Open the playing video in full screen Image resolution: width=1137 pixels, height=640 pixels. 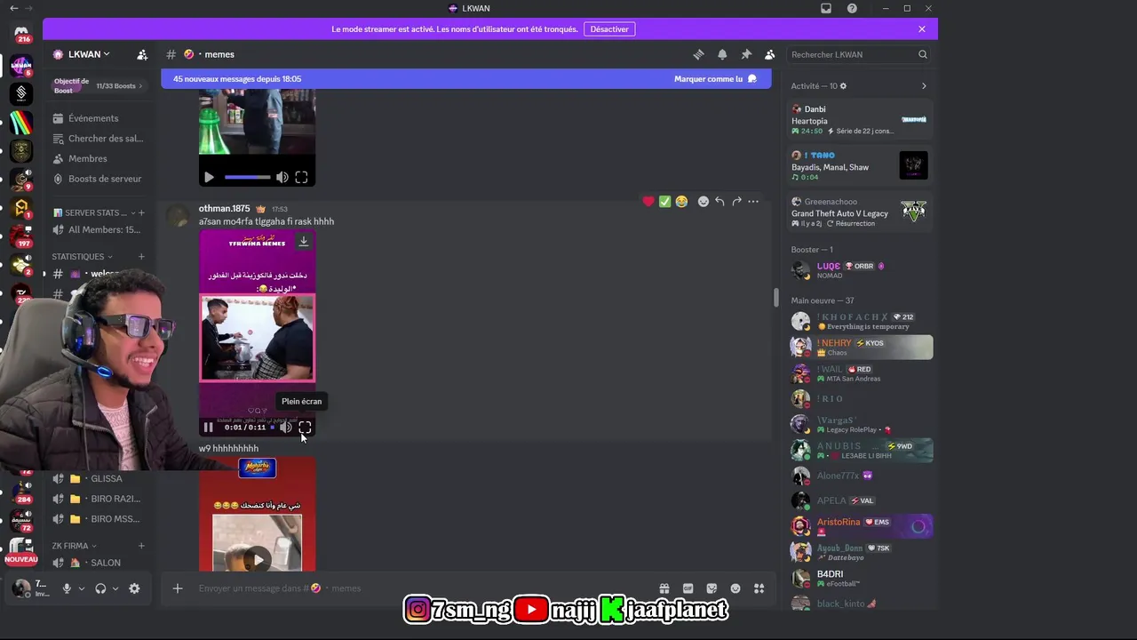(x=305, y=428)
